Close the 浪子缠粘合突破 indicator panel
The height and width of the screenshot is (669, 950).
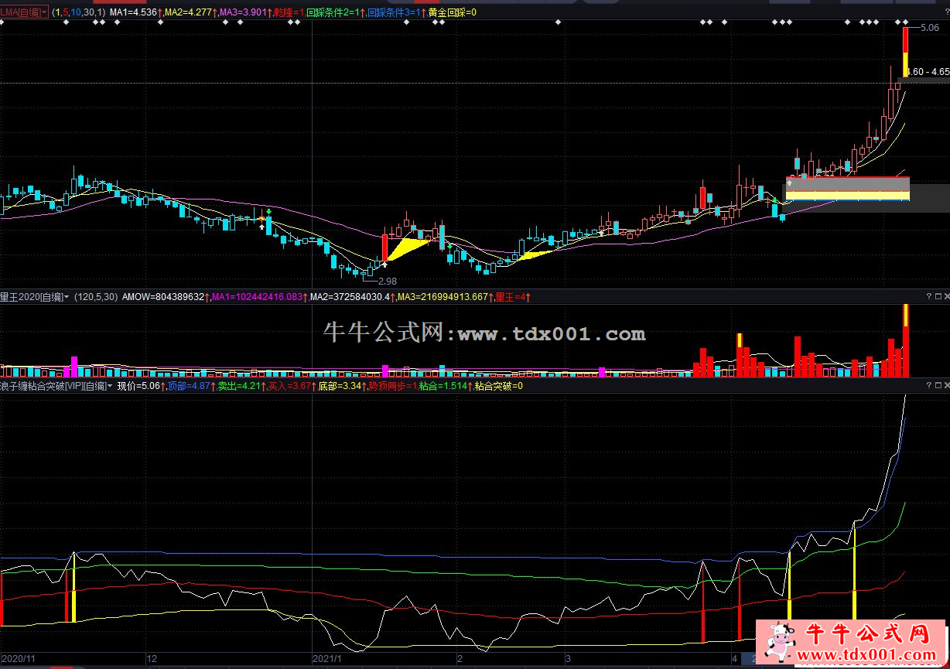pyautogui.click(x=945, y=384)
